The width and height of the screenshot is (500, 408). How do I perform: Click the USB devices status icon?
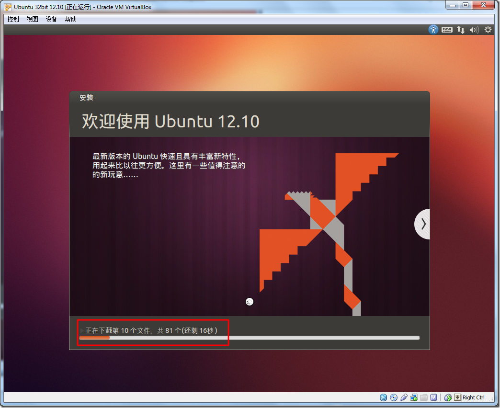pyautogui.click(x=403, y=397)
